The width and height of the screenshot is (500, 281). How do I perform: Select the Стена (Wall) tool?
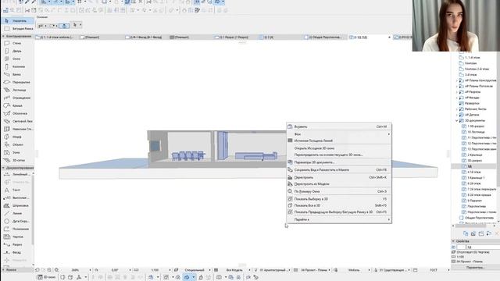(17, 43)
